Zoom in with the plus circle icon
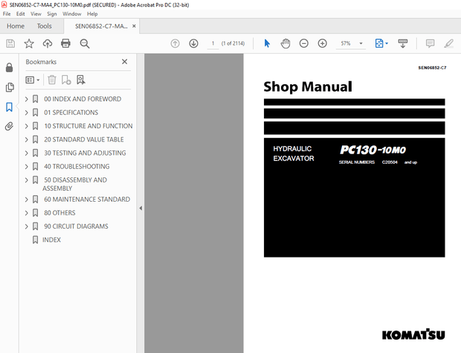 coord(322,44)
